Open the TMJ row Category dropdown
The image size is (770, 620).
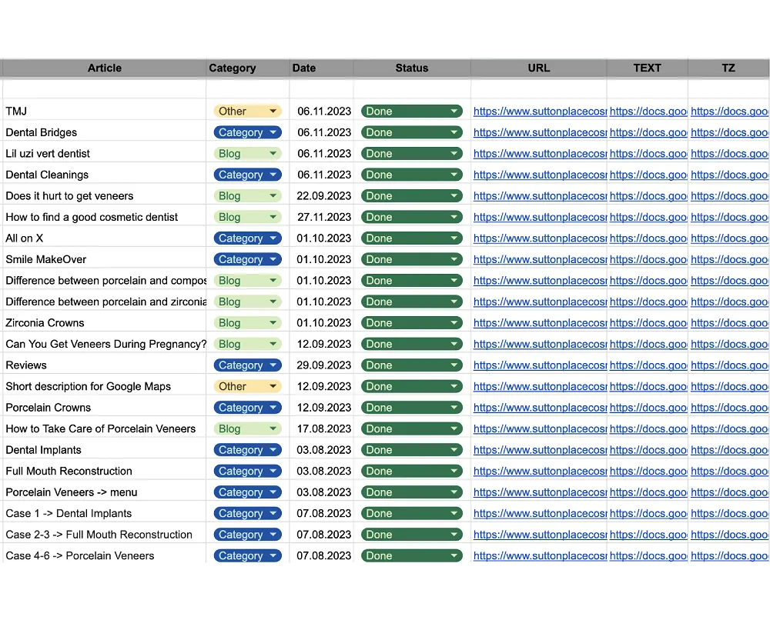(273, 112)
